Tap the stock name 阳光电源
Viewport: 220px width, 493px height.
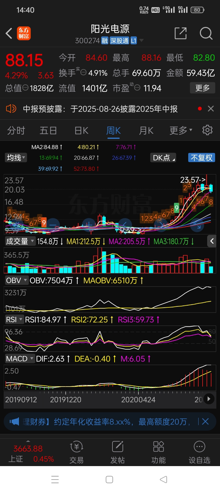point(110,29)
